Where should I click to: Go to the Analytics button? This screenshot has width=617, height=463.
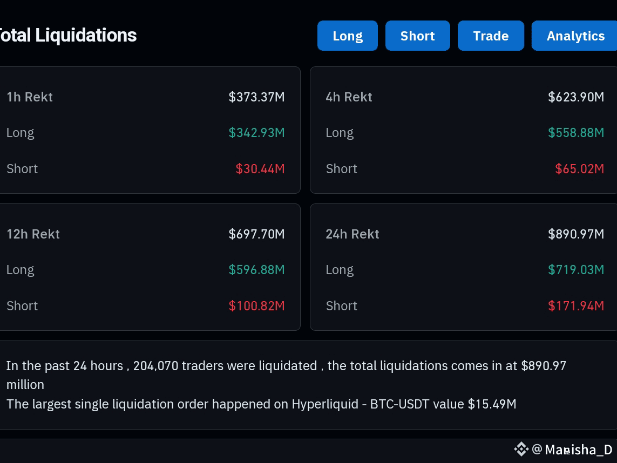pos(574,36)
